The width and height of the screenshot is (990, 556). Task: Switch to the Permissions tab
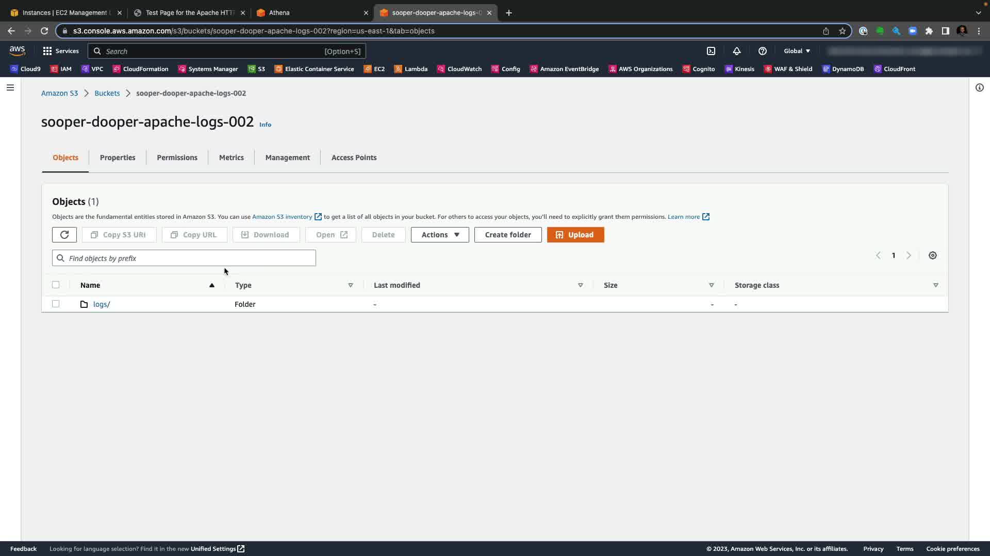point(177,158)
